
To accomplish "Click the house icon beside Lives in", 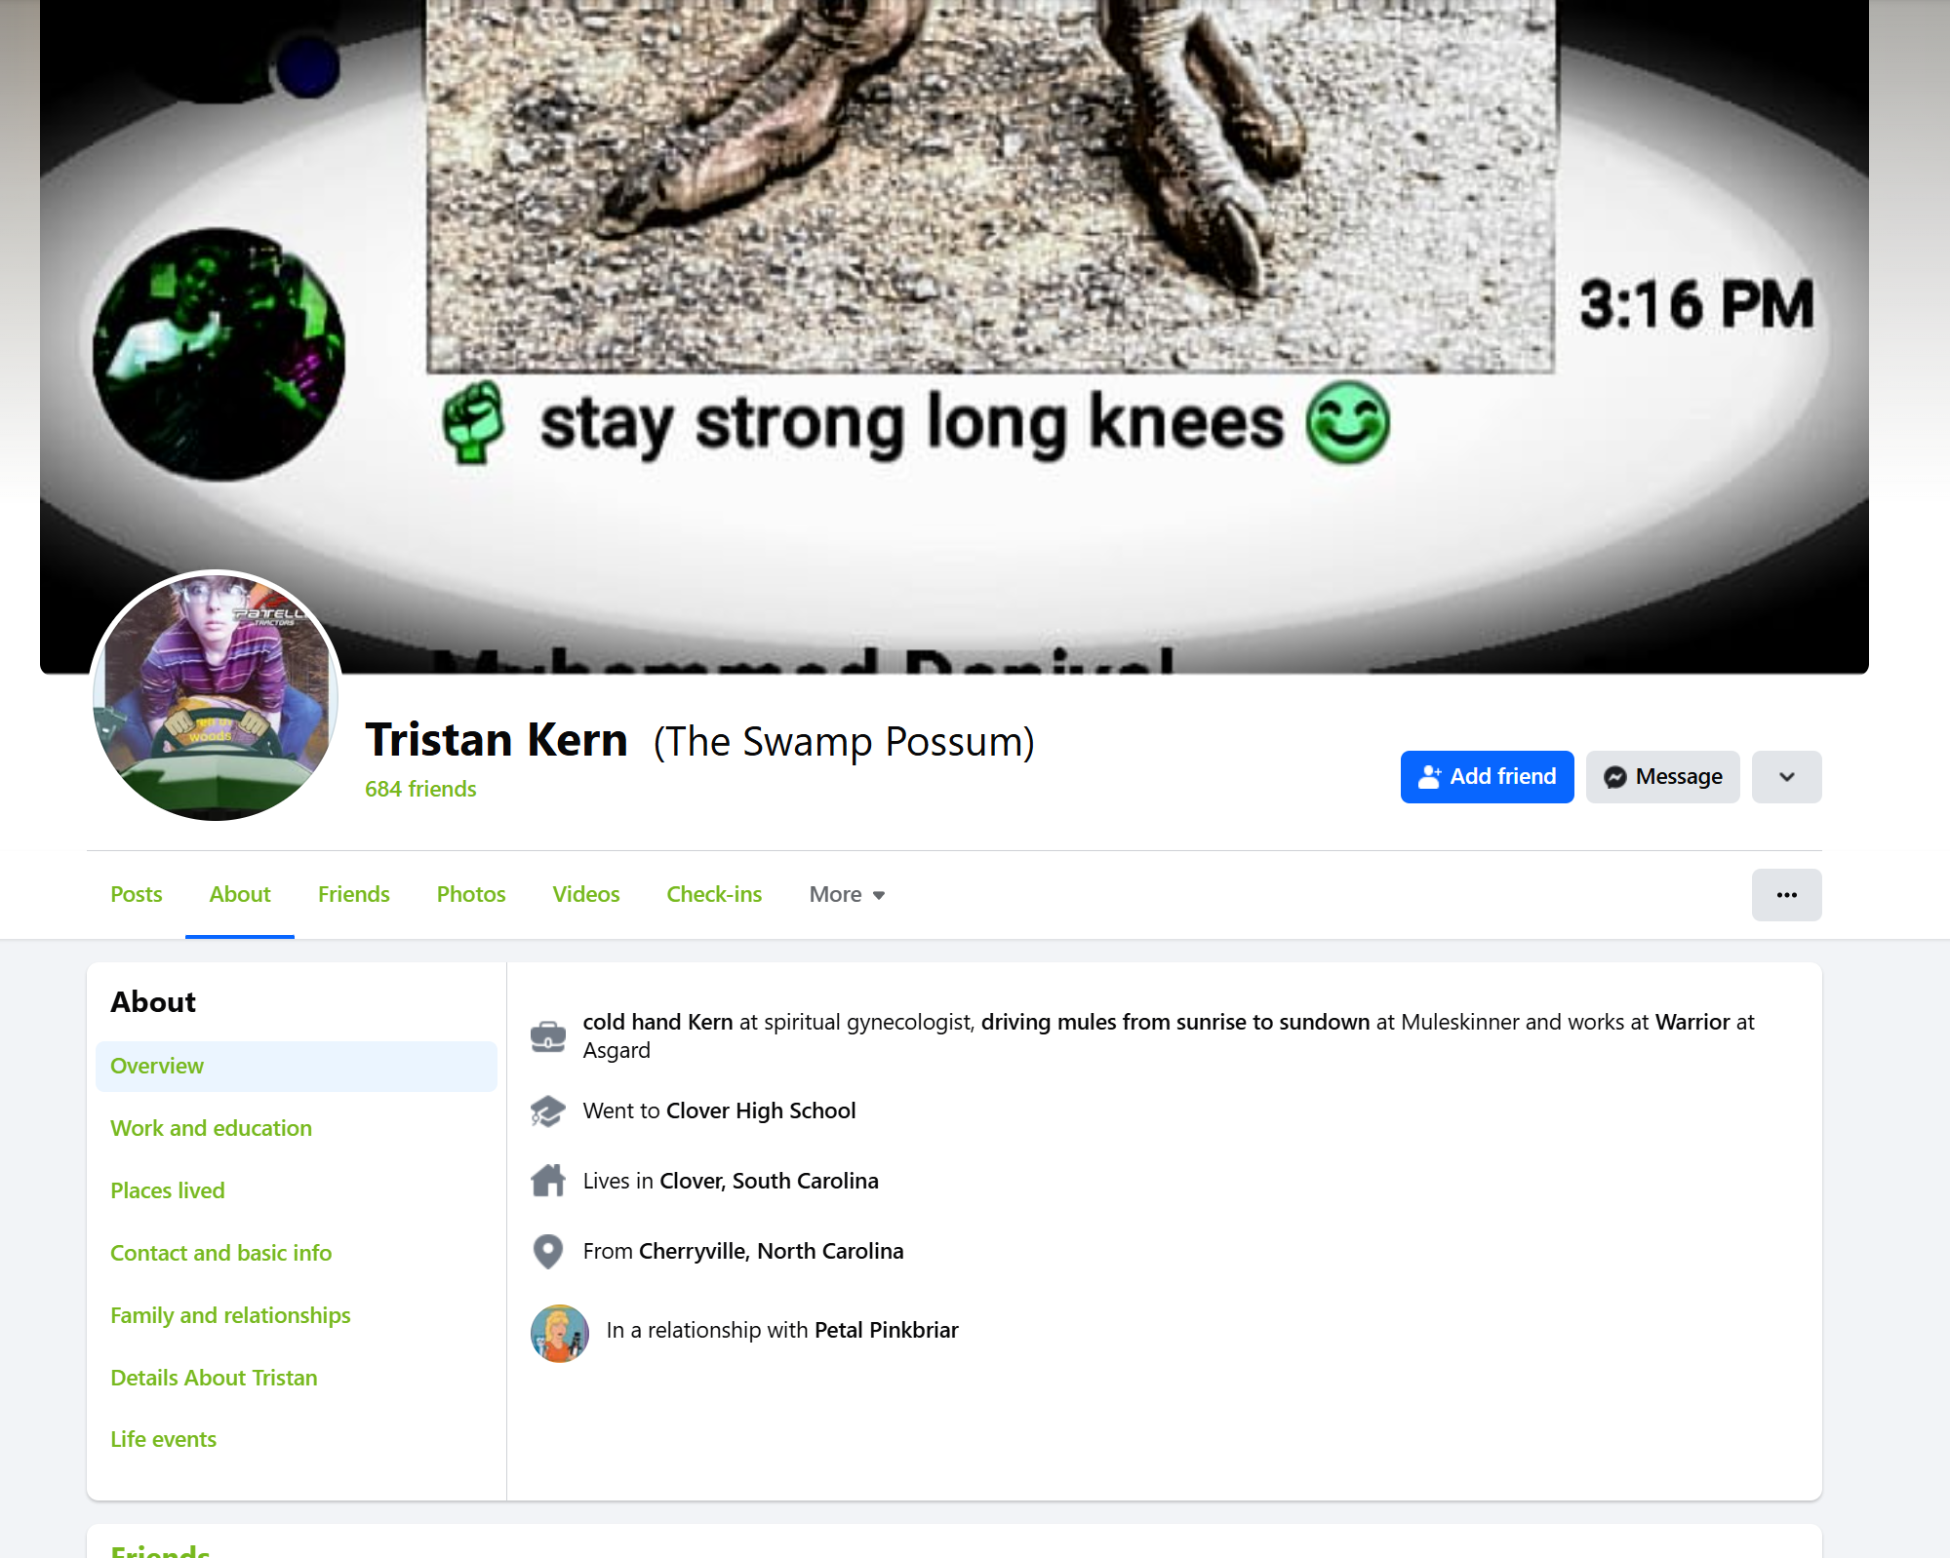I will [x=548, y=1181].
